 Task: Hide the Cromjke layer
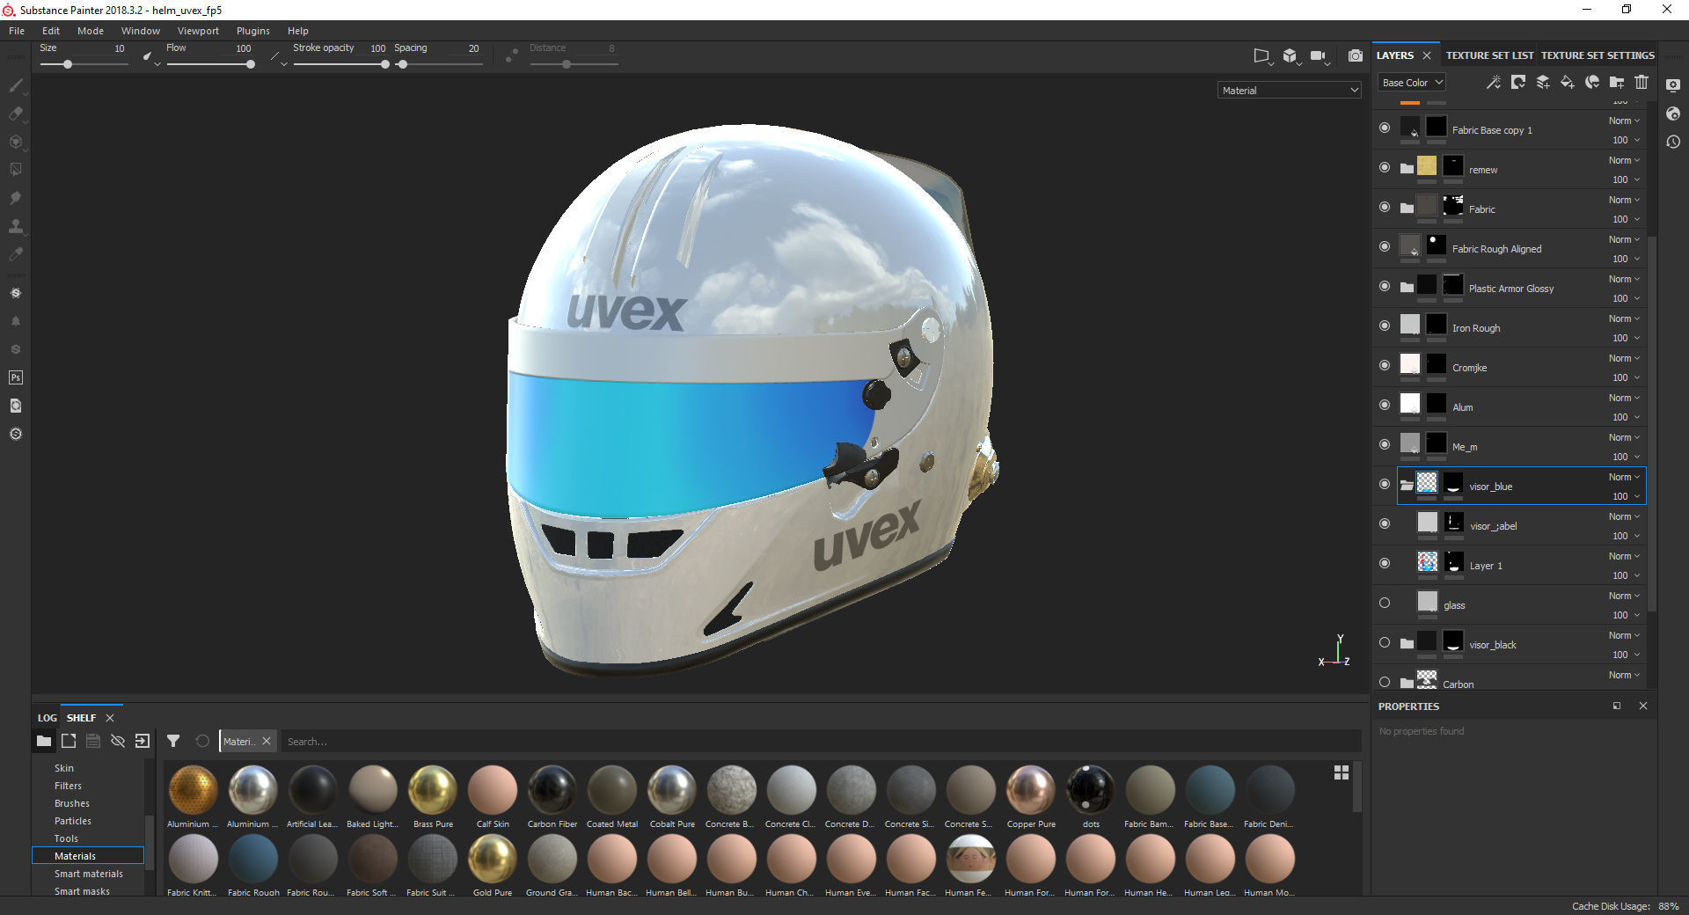(1385, 365)
